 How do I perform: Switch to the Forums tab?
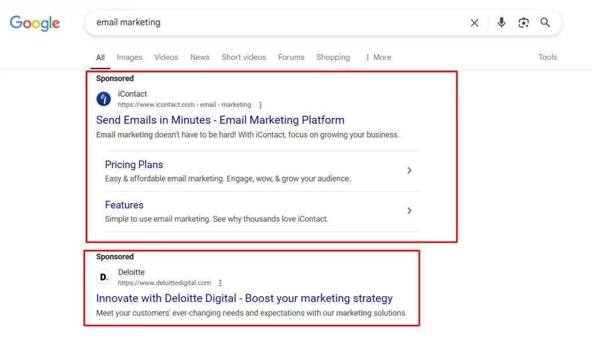[x=291, y=57]
